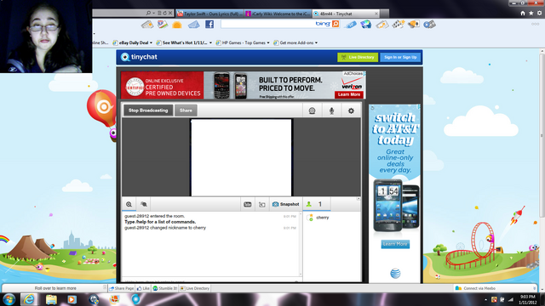Click the Share button
Viewport: 545px width, 306px height.
pos(186,110)
